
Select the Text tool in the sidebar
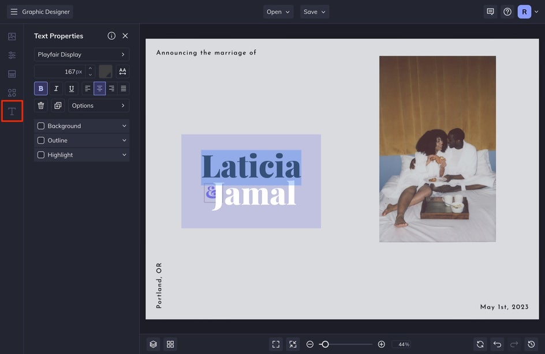12,111
